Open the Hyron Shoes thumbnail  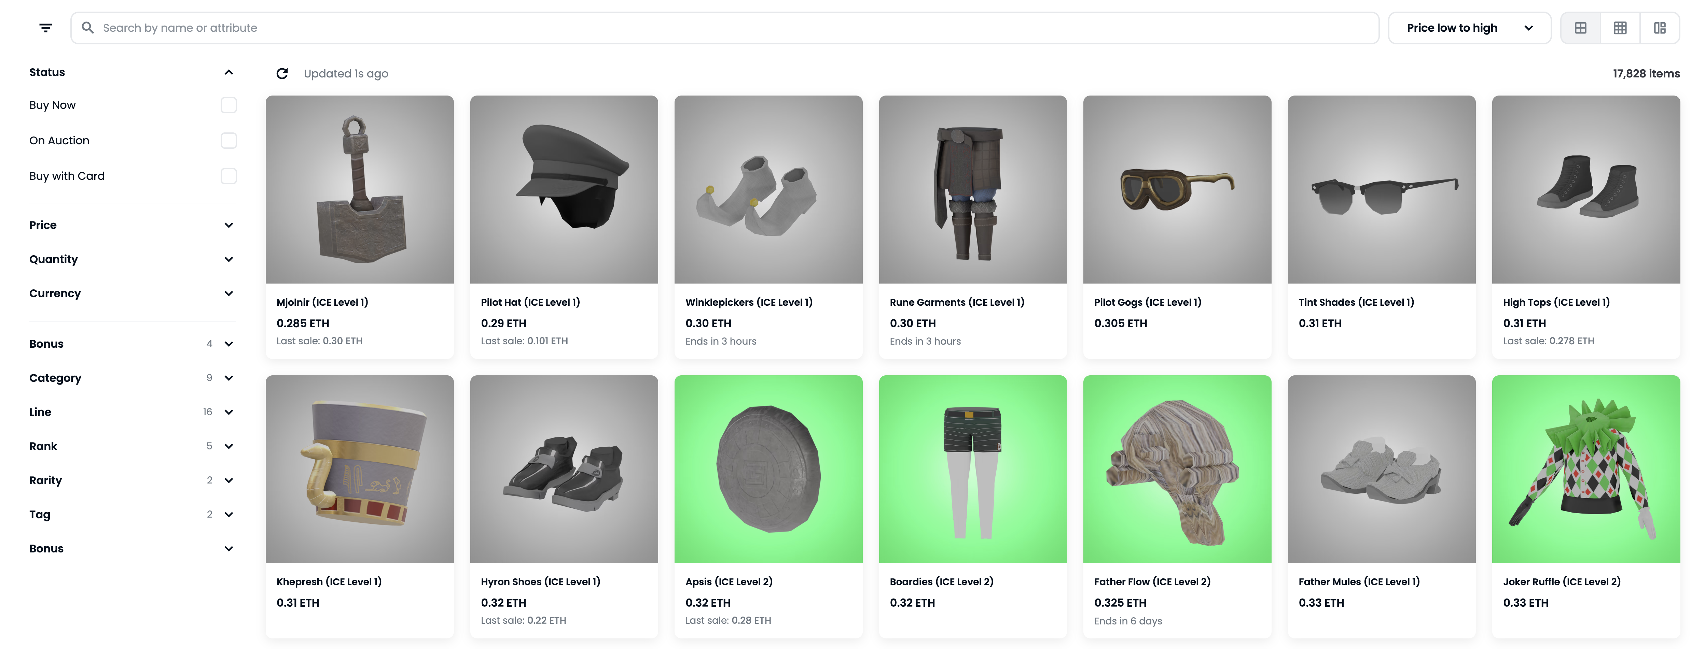[x=564, y=469]
